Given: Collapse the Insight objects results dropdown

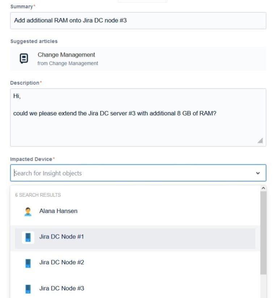Looking at the screenshot, I should [258, 173].
